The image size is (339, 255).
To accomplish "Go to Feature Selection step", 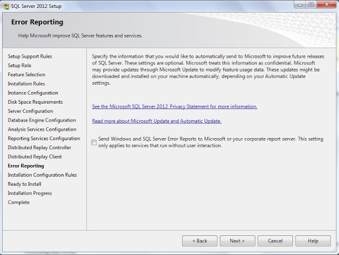I will [26, 75].
